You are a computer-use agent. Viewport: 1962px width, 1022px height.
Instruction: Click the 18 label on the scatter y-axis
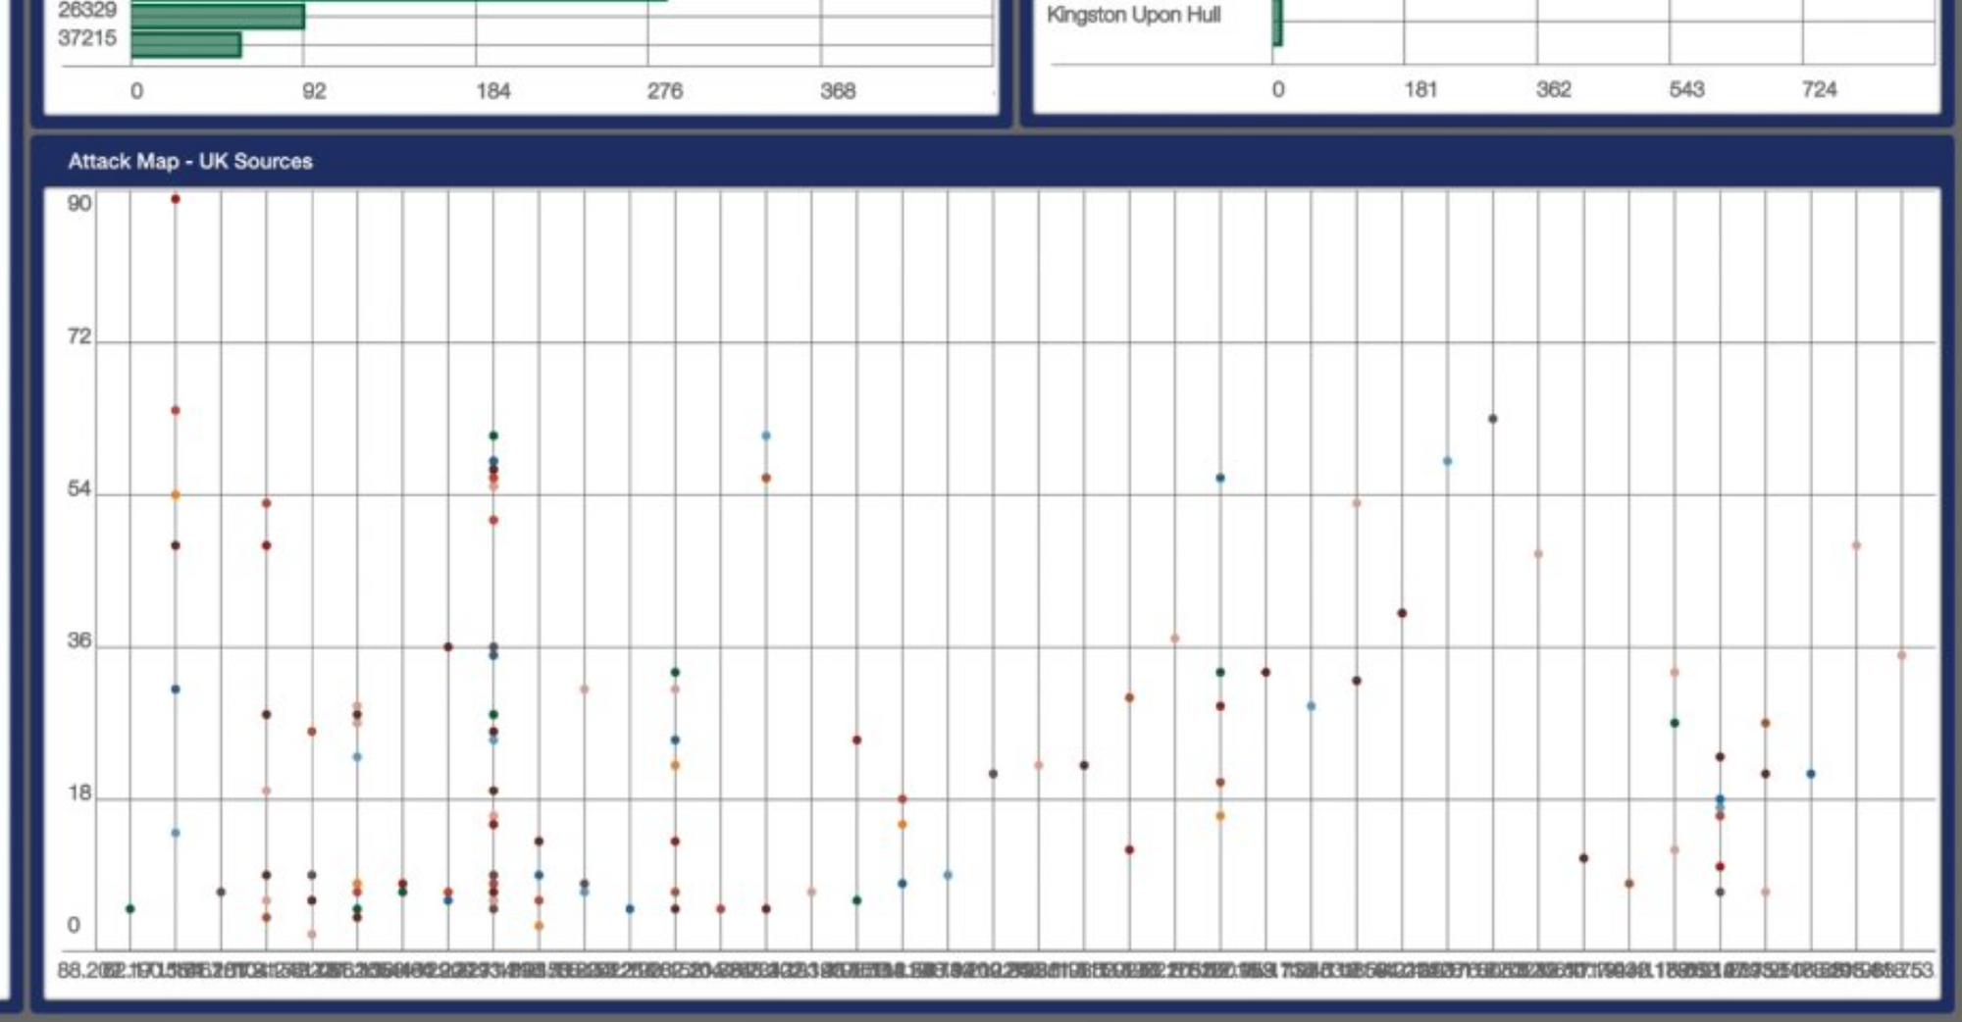click(78, 793)
